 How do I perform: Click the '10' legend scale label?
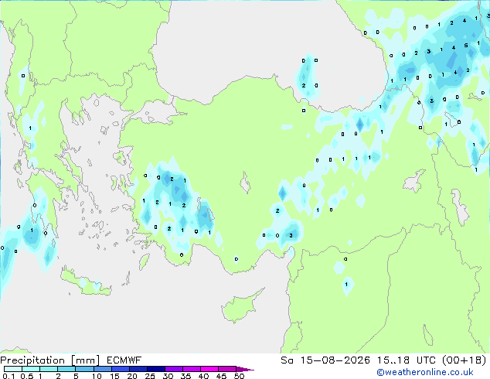point(97,376)
